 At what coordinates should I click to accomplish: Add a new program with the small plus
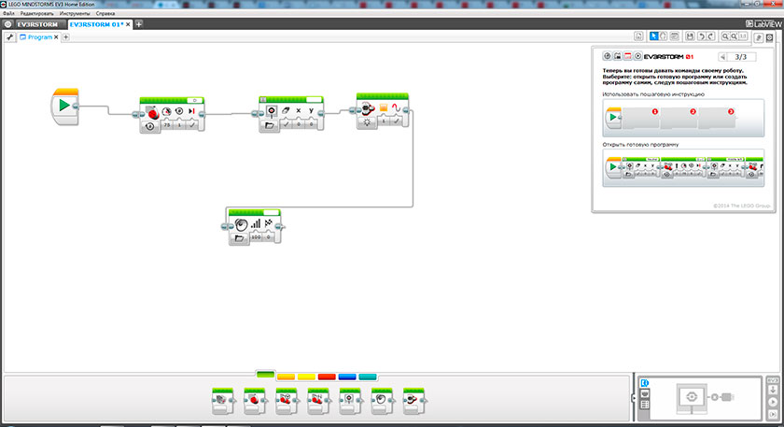click(x=66, y=37)
